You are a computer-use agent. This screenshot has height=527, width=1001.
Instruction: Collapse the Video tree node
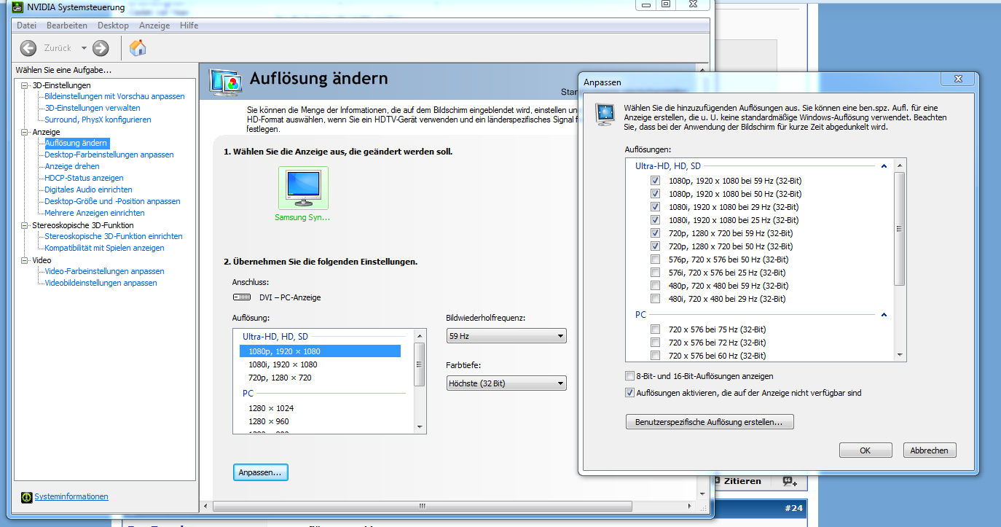coord(25,260)
